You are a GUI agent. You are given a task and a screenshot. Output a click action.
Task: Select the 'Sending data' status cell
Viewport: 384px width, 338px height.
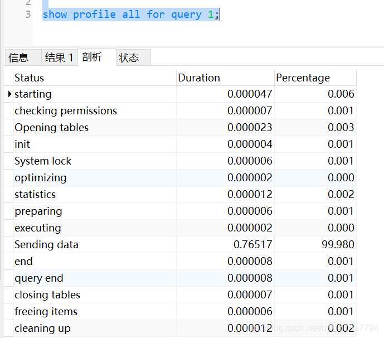95,245
